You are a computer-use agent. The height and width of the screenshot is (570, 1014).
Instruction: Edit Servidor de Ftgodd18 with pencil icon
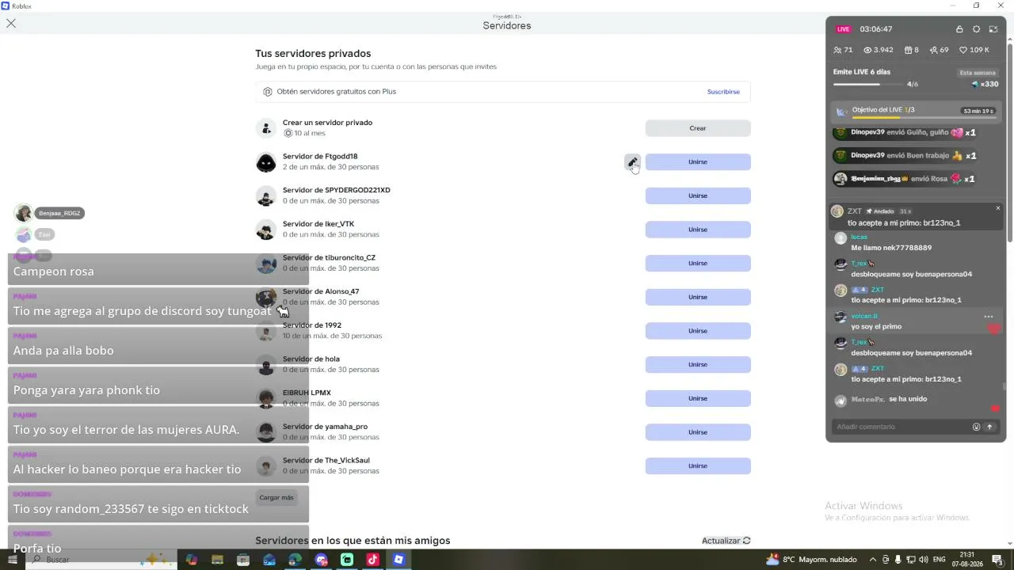click(x=632, y=162)
